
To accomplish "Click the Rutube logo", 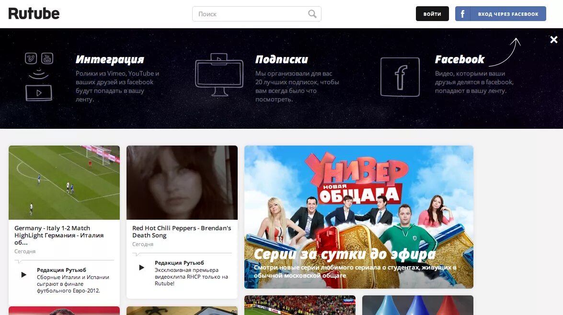I will tap(34, 13).
